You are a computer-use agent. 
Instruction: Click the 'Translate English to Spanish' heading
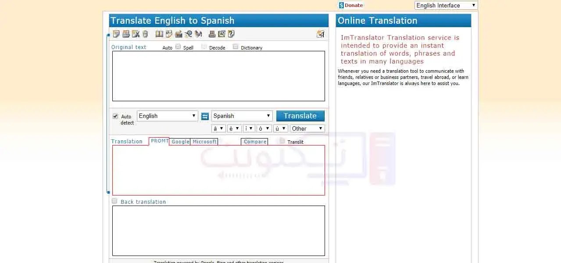click(x=172, y=21)
